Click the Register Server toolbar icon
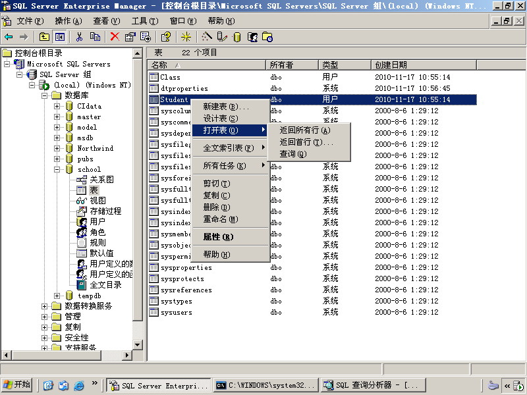Image resolution: width=527 pixels, height=395 pixels. pyautogui.click(x=222, y=37)
